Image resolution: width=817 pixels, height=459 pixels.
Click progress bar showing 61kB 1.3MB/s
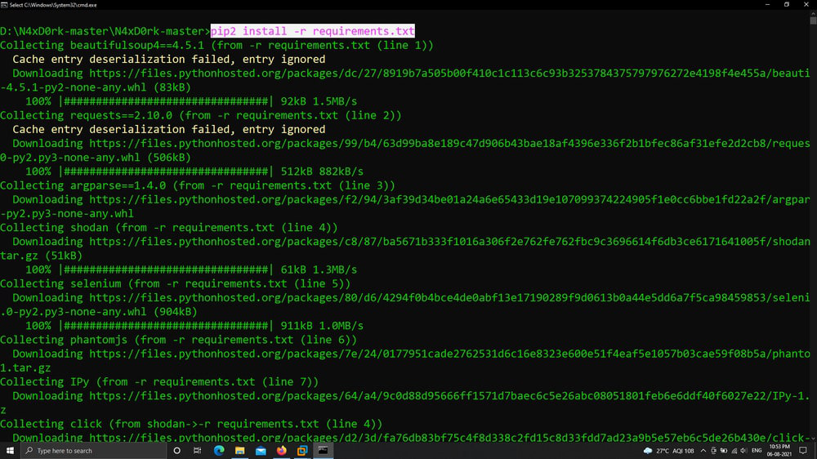[x=191, y=270]
